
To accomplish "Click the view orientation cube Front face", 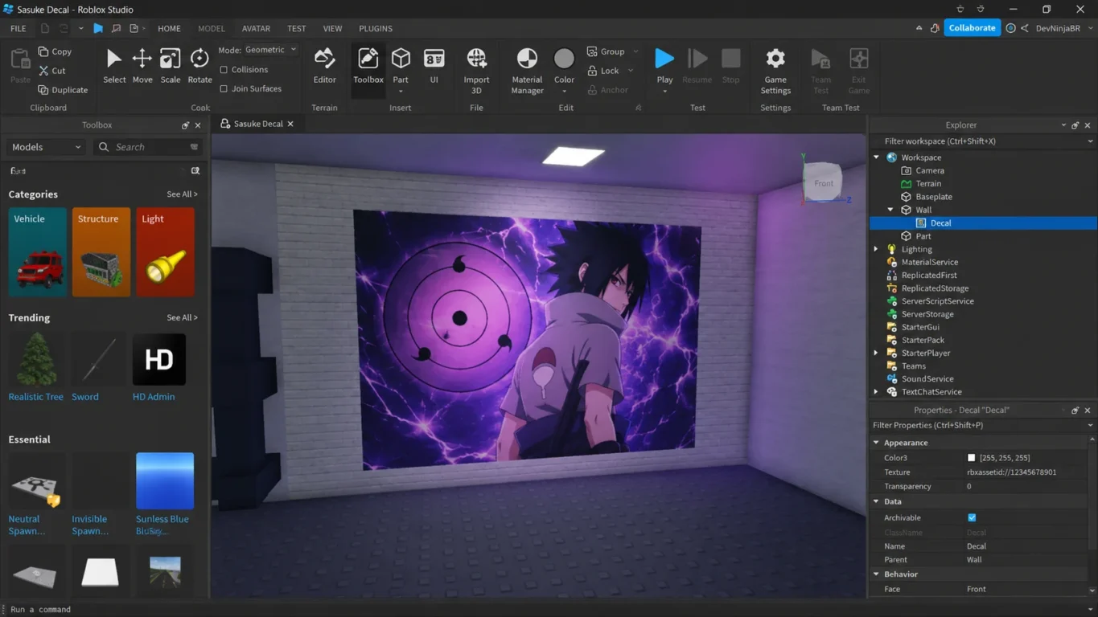I will coord(824,183).
